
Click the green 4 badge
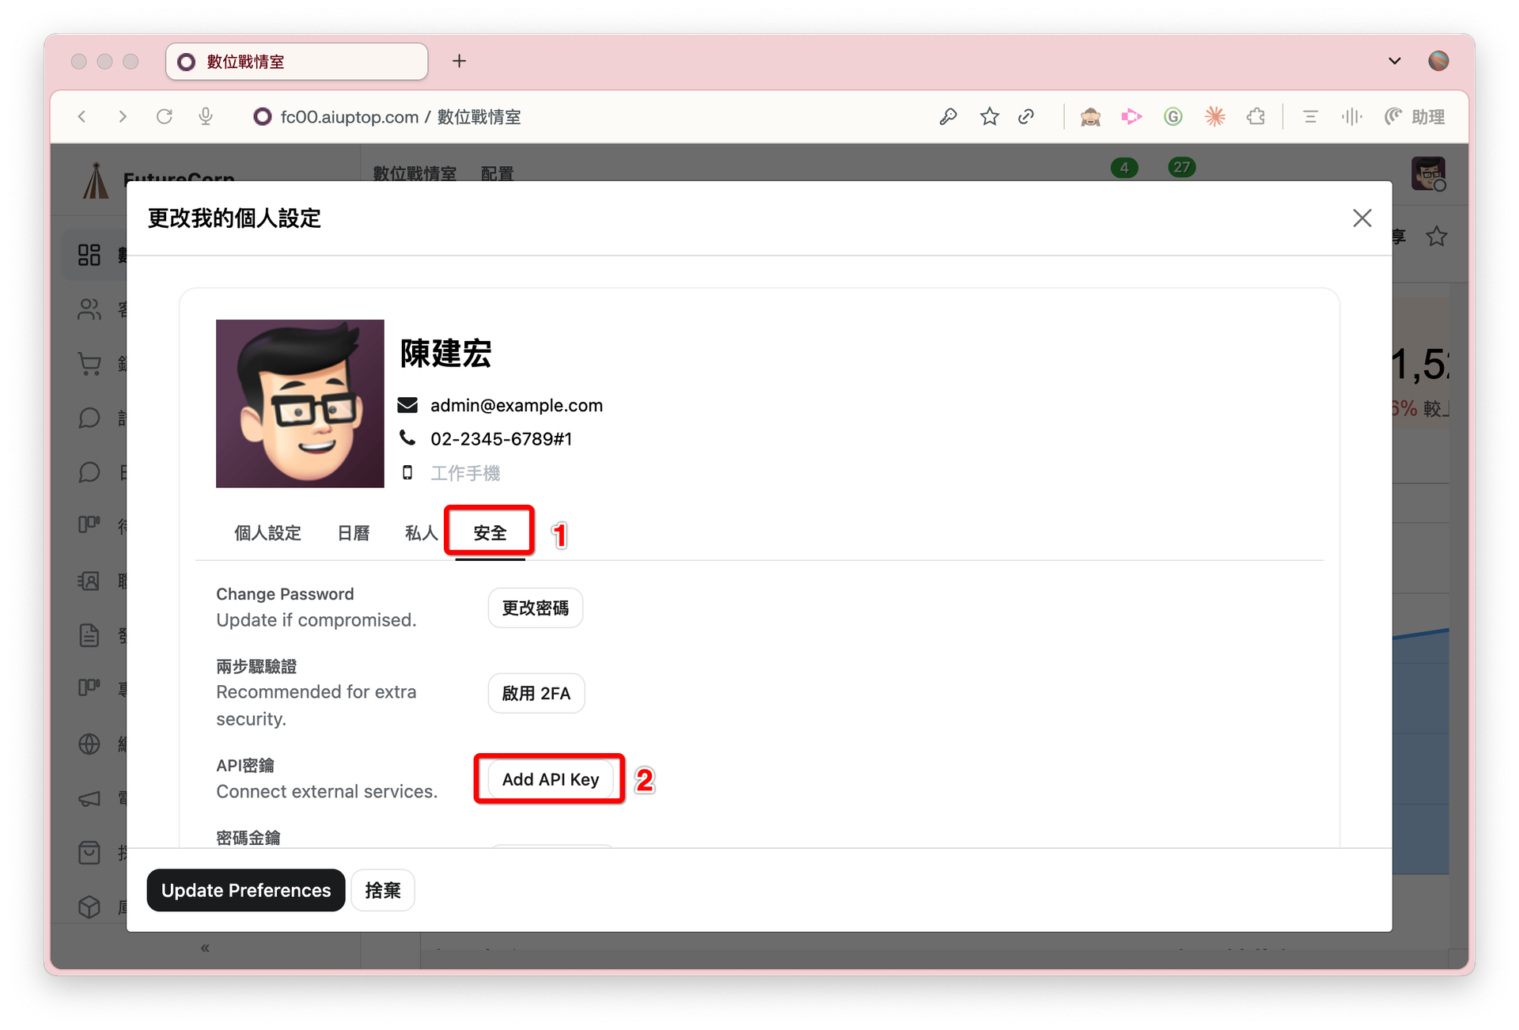pyautogui.click(x=1124, y=168)
